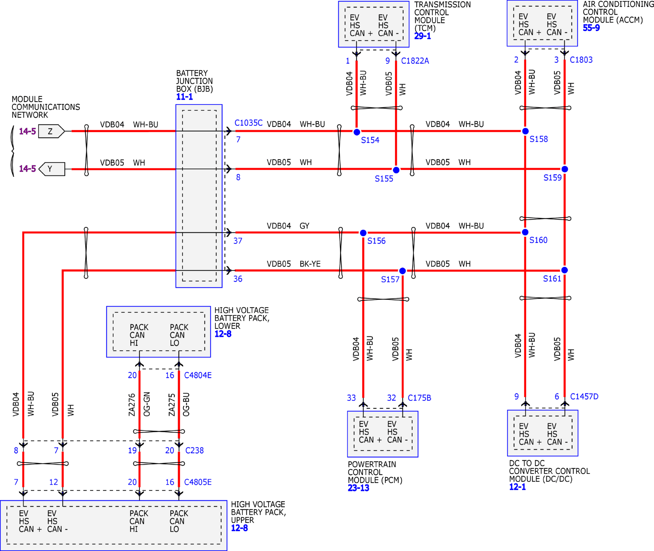This screenshot has width=654, height=551.
Task: Select the S158 splice junction
Action: [525, 131]
